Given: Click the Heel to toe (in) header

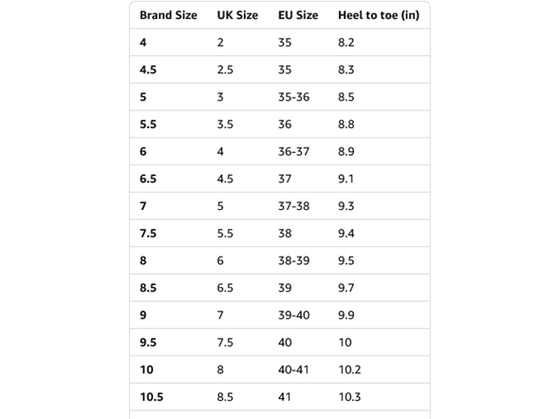Looking at the screenshot, I should (379, 15).
